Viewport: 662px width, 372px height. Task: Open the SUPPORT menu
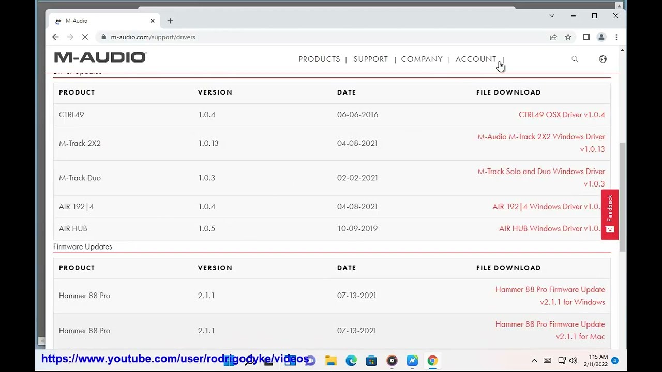(x=370, y=59)
